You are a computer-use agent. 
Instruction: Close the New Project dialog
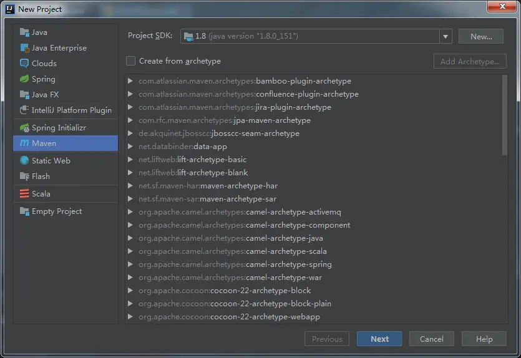tap(502, 6)
